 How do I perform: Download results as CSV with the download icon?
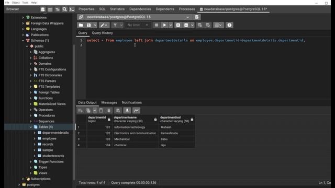point(127,110)
